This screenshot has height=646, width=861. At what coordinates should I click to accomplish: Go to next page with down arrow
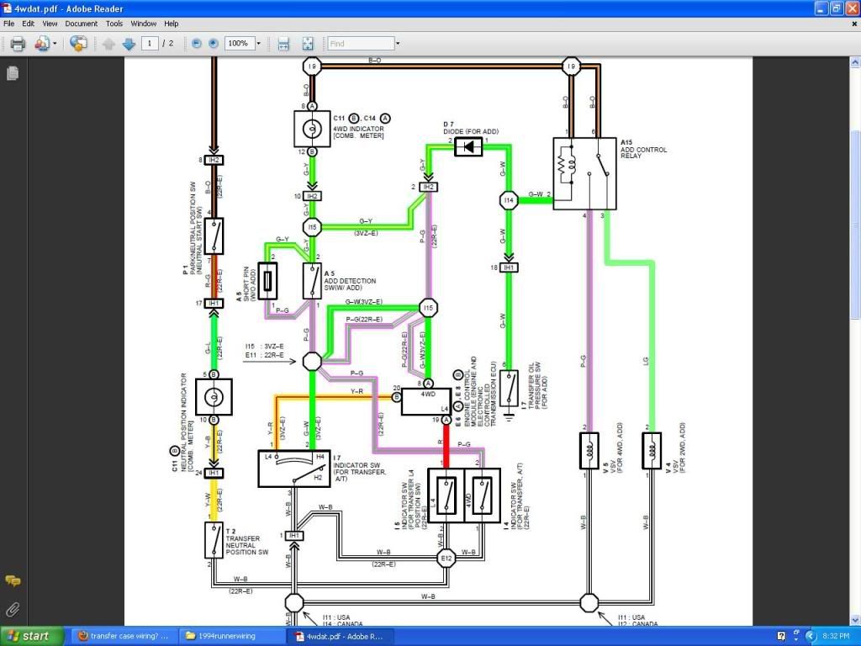[x=128, y=43]
